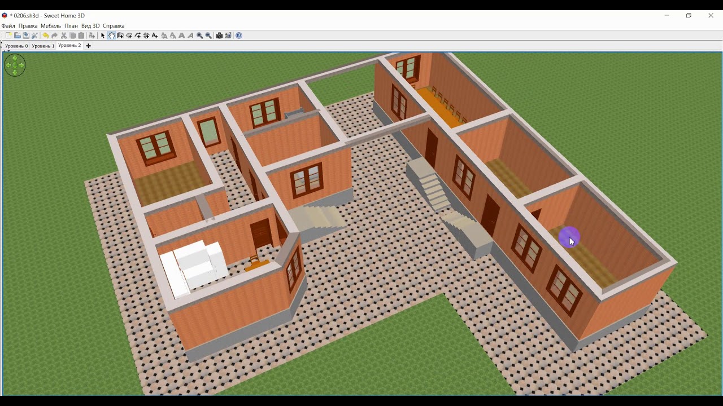Choose the Create walls tool

tap(120, 36)
